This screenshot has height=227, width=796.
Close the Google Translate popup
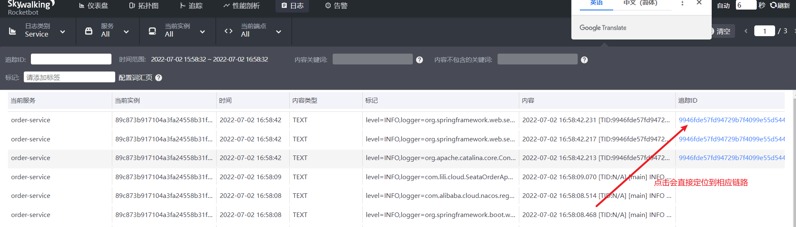coord(699,3)
